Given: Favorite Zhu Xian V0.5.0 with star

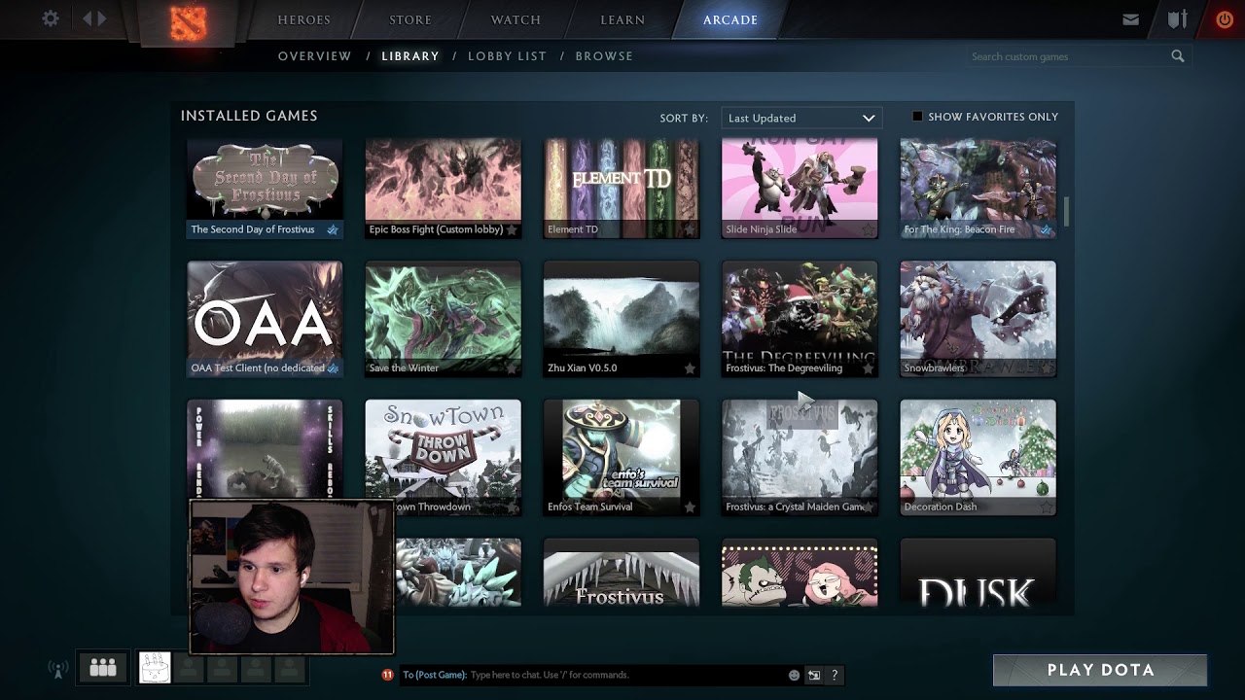Looking at the screenshot, I should point(690,368).
